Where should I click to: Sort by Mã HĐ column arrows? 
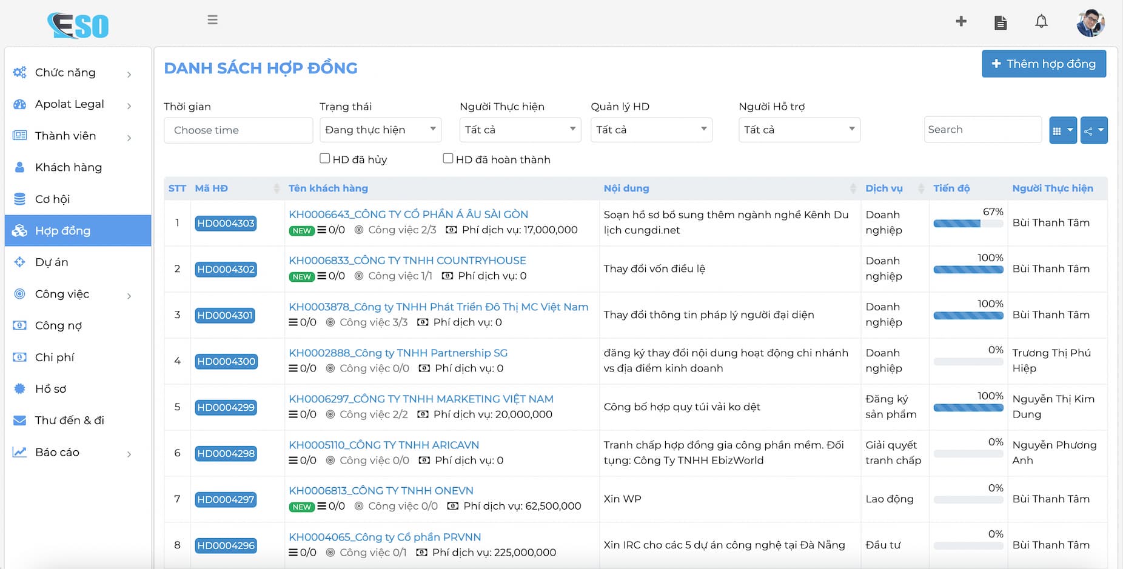[277, 188]
